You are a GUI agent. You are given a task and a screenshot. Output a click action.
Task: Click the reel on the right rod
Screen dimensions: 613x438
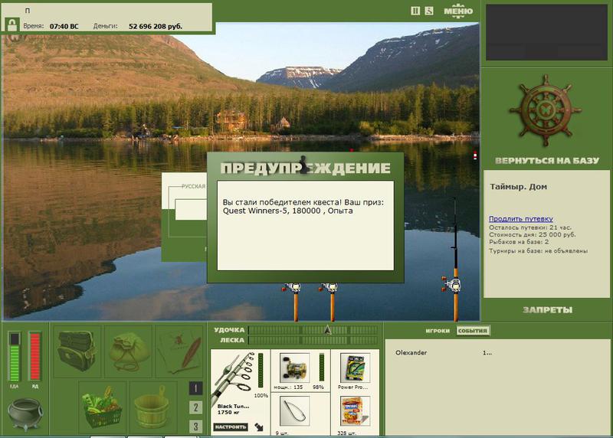coord(453,284)
